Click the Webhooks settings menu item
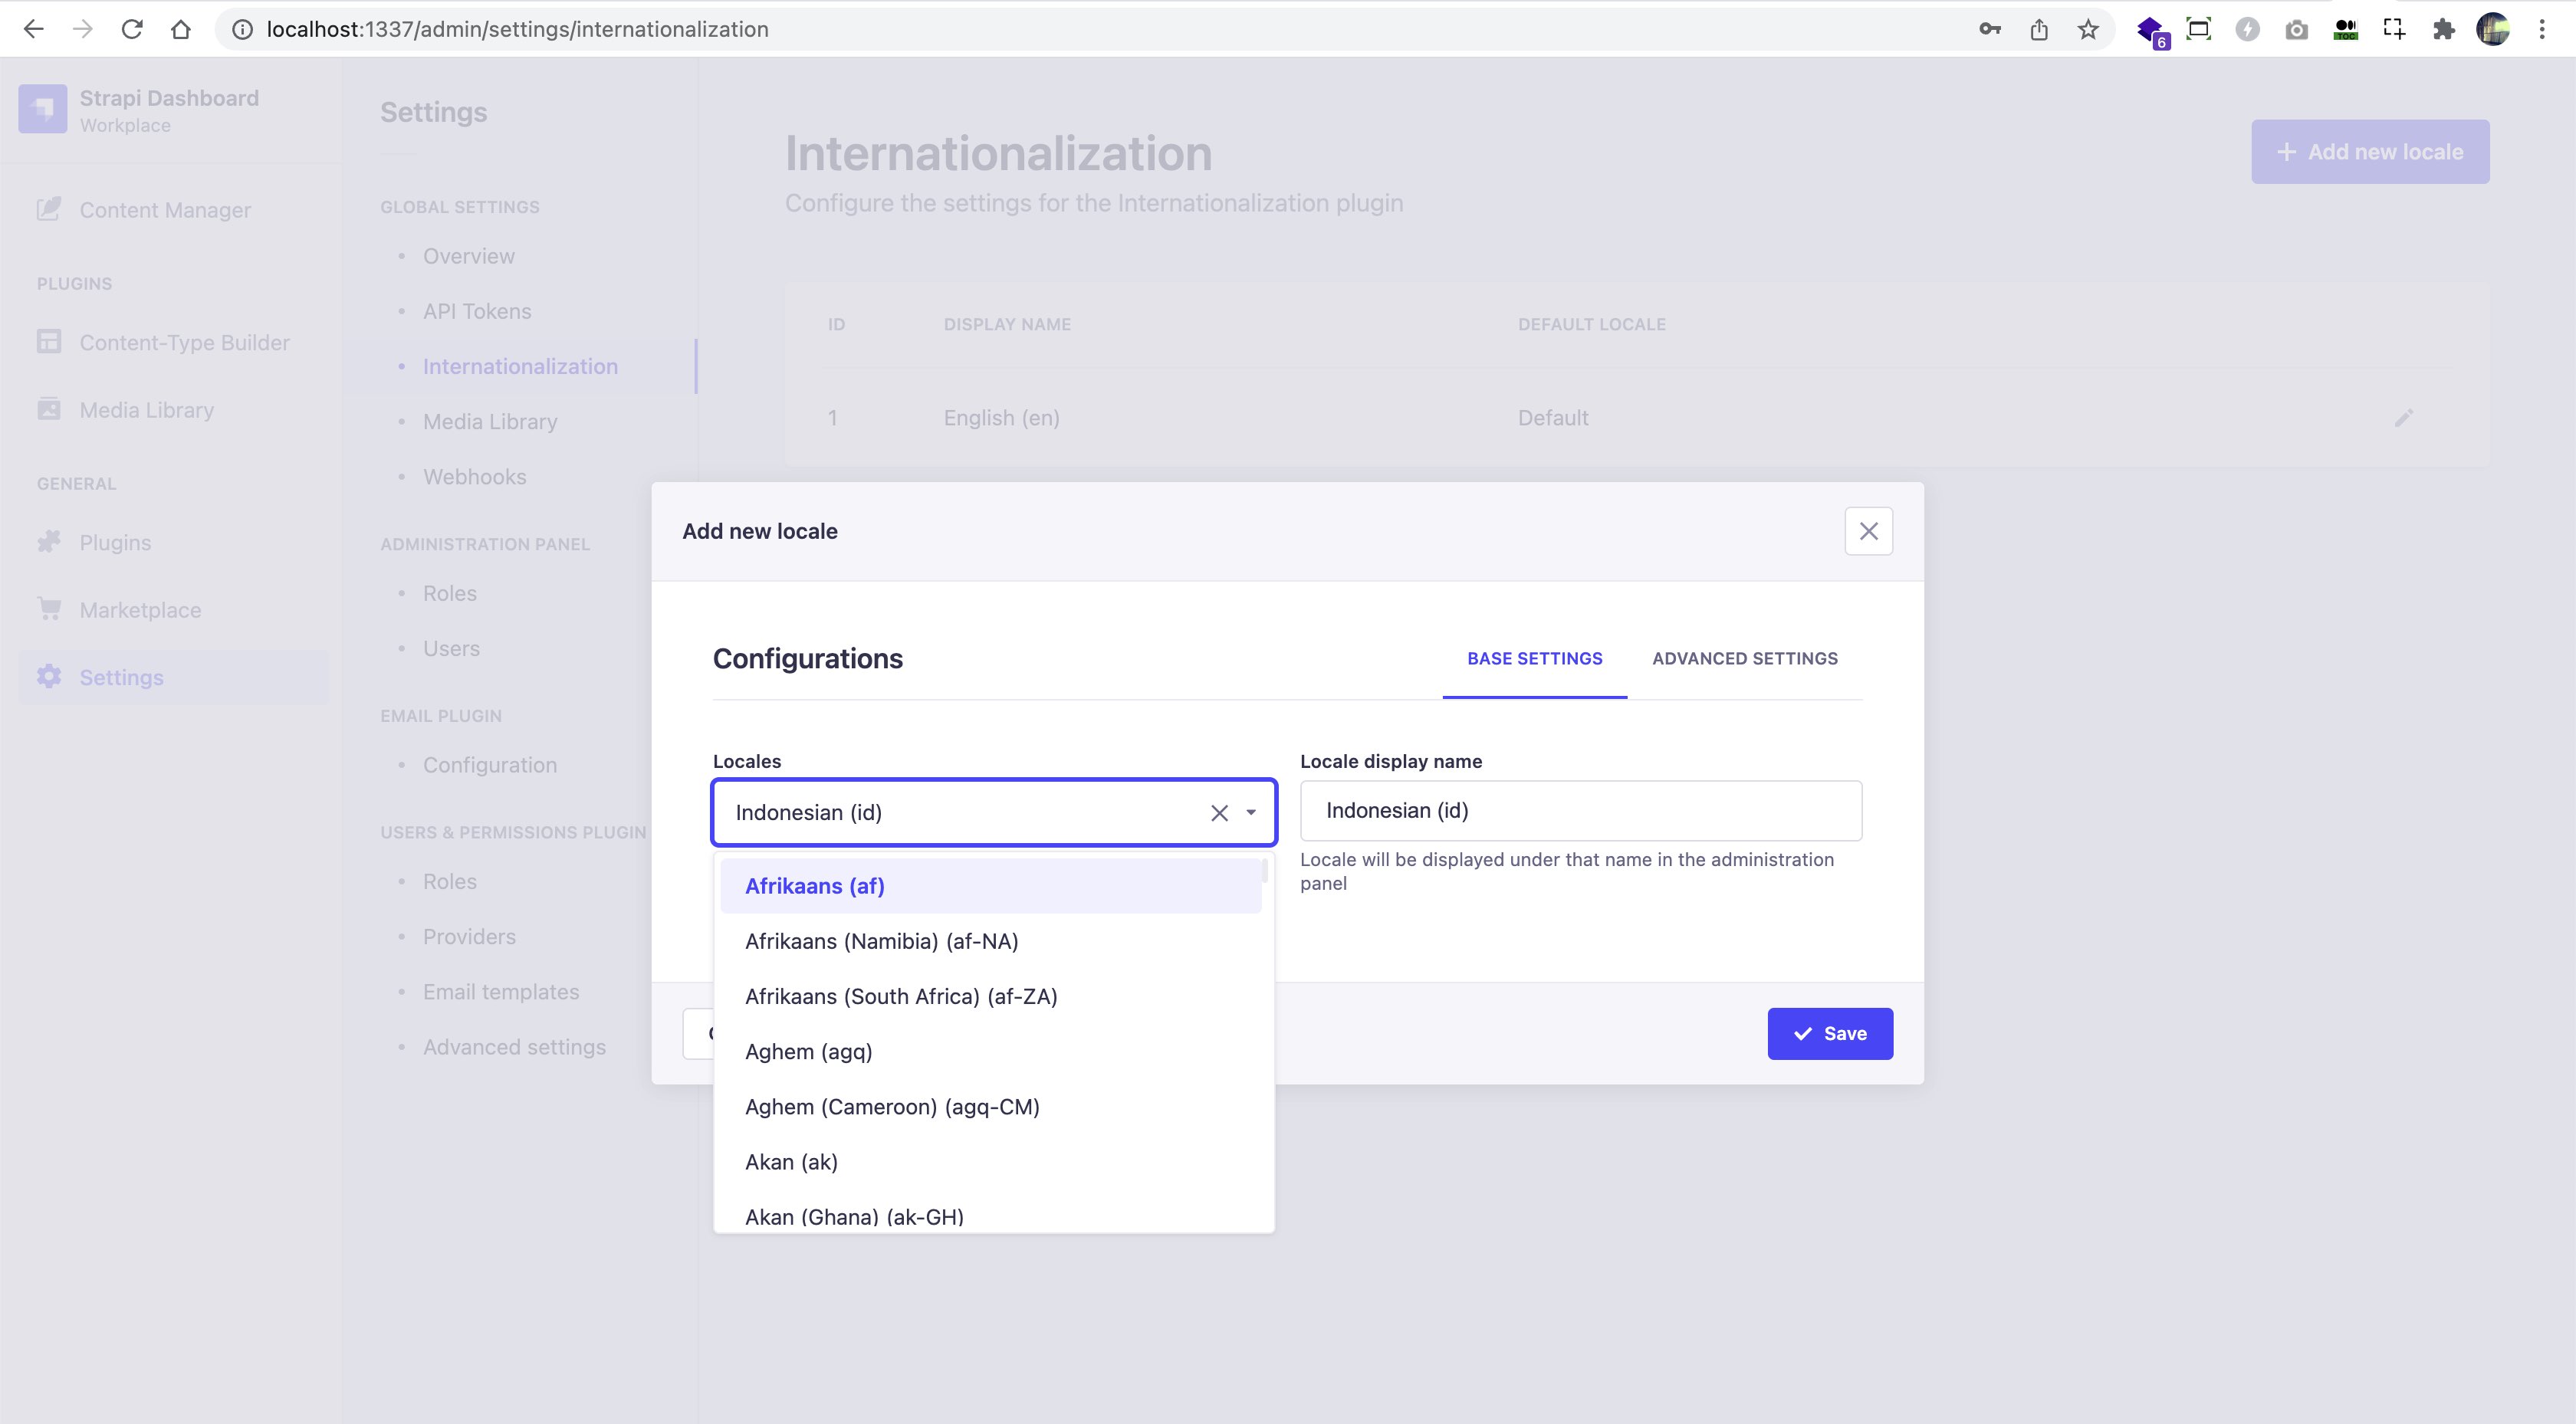 [x=474, y=477]
